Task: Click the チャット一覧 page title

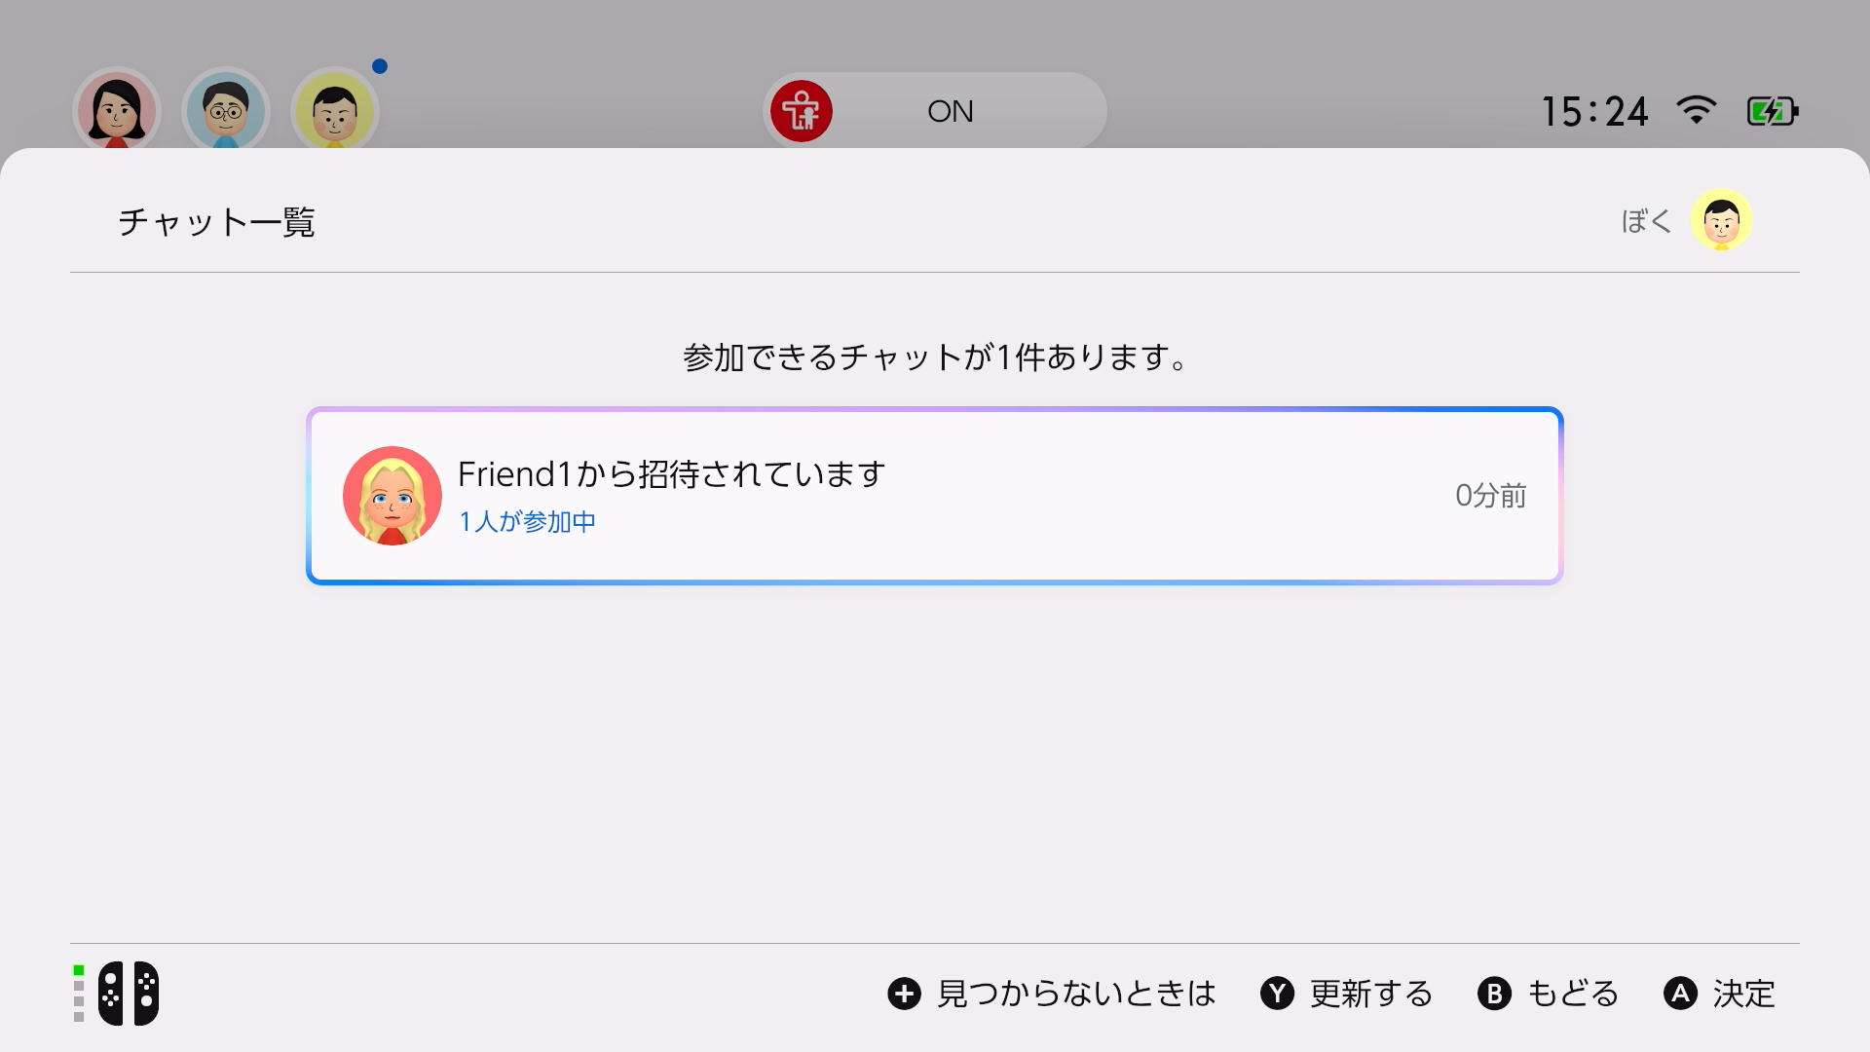Action: coord(216,222)
